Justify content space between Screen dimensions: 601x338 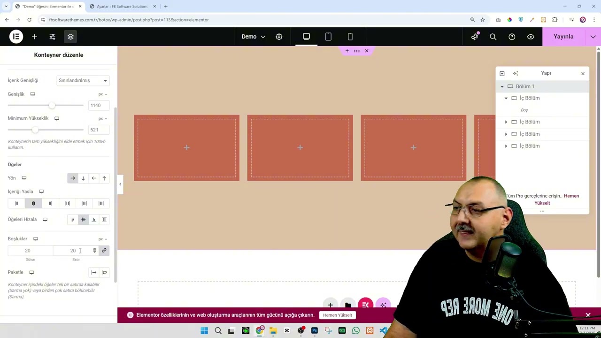point(67,203)
